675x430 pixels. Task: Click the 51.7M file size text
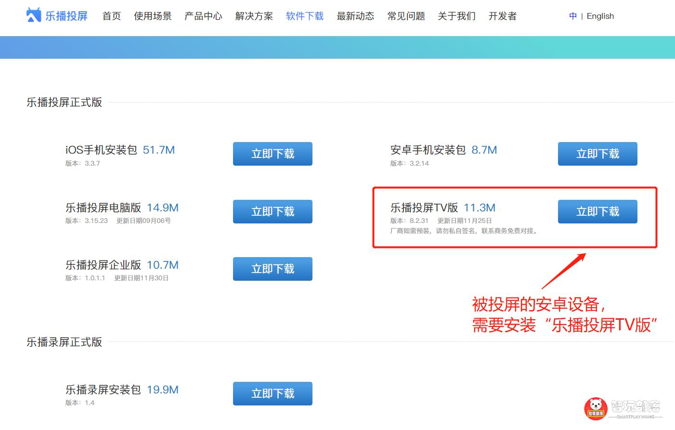(159, 150)
